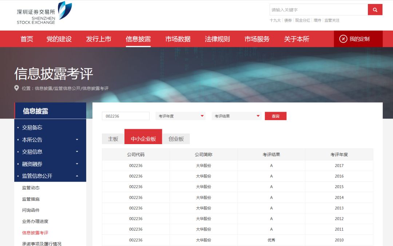Open 信息披露 in the main navigation
Image resolution: width=393 pixels, height=246 pixels.
click(138, 39)
